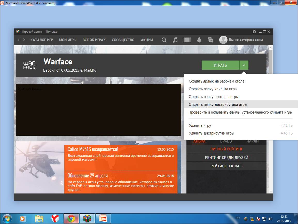
Task: Click the helicopter news thumbnail
Action: [40, 167]
